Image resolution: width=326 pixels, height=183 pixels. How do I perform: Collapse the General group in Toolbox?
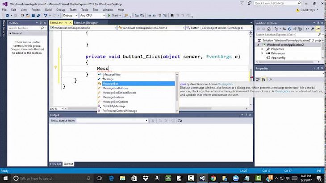coord(10,33)
